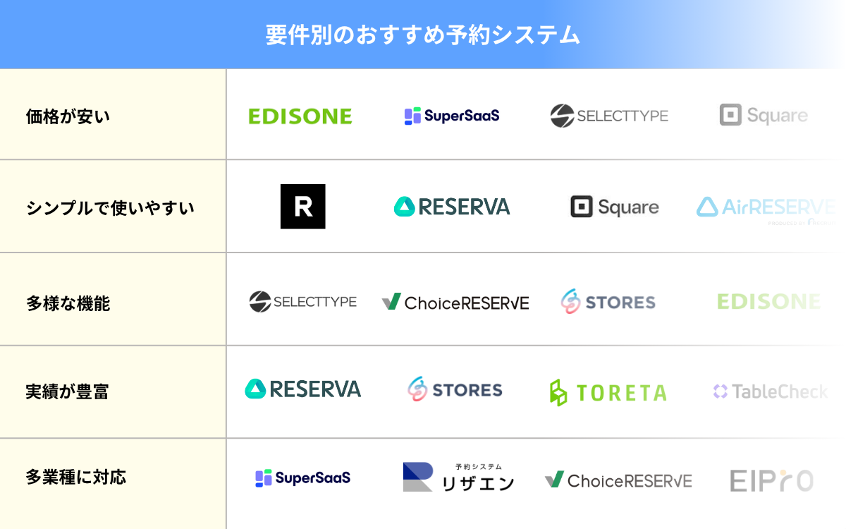Select the AirRESERVE logo
Image resolution: width=846 pixels, height=529 pixels.
tap(766, 207)
